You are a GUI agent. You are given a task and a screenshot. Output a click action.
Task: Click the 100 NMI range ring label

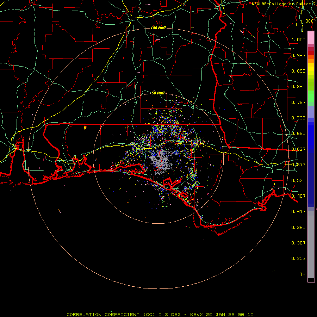pyautogui.click(x=158, y=28)
